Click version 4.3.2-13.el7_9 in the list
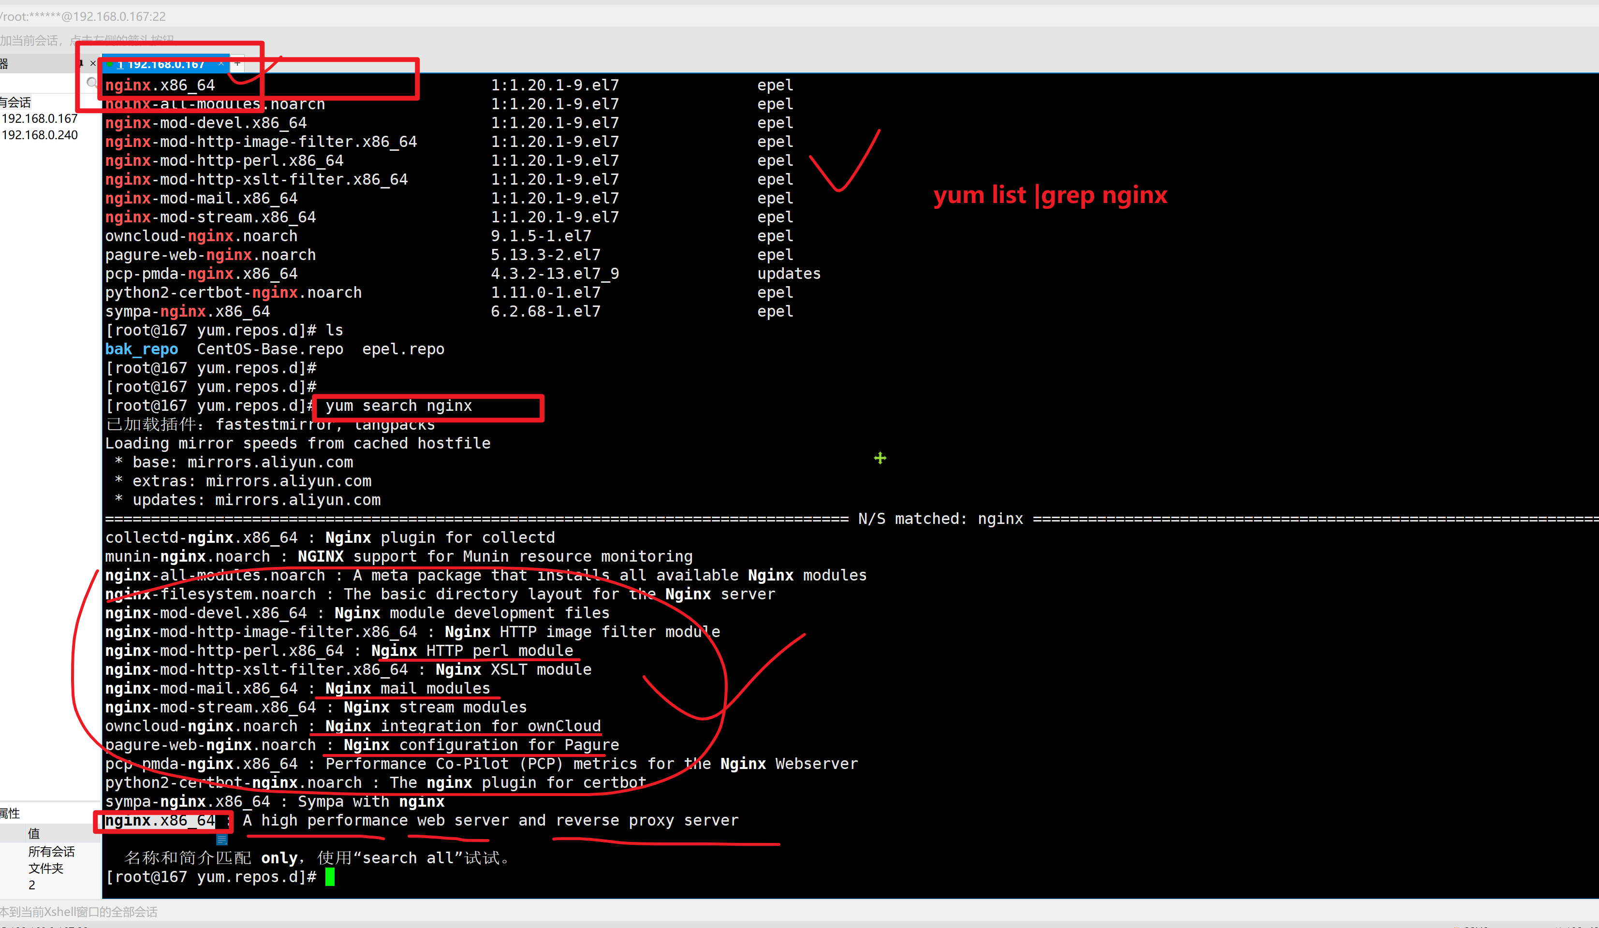 pos(555,274)
